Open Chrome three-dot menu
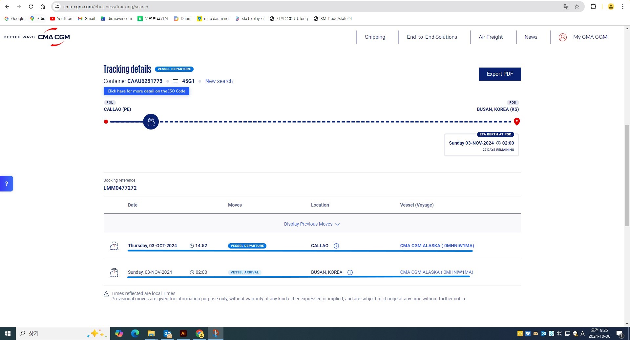630x340 pixels. [x=622, y=7]
